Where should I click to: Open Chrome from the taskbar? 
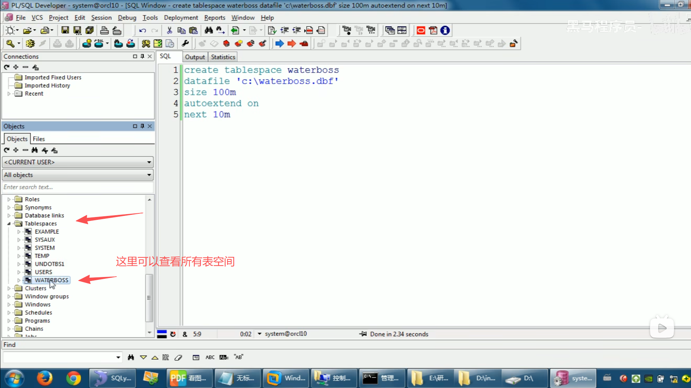pyautogui.click(x=73, y=378)
